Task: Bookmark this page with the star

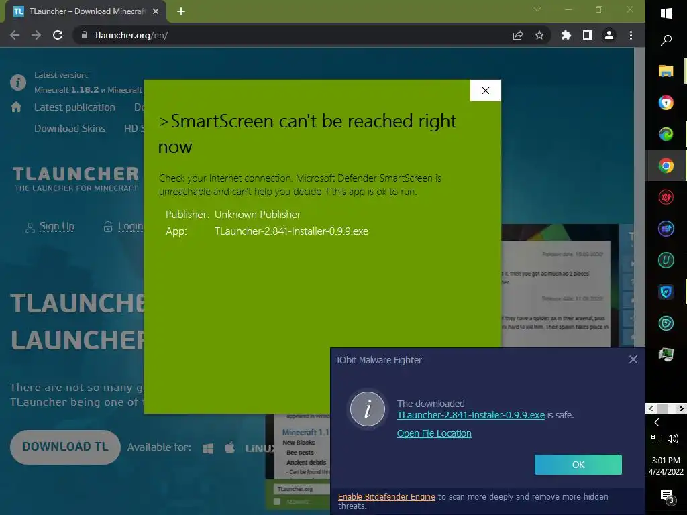Action: [x=539, y=35]
